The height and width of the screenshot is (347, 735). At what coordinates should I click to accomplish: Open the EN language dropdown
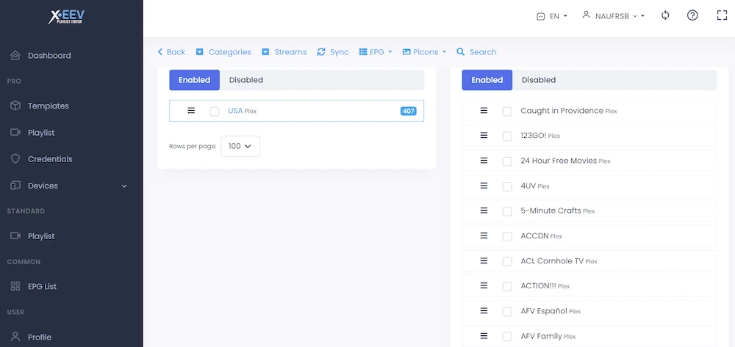click(552, 16)
